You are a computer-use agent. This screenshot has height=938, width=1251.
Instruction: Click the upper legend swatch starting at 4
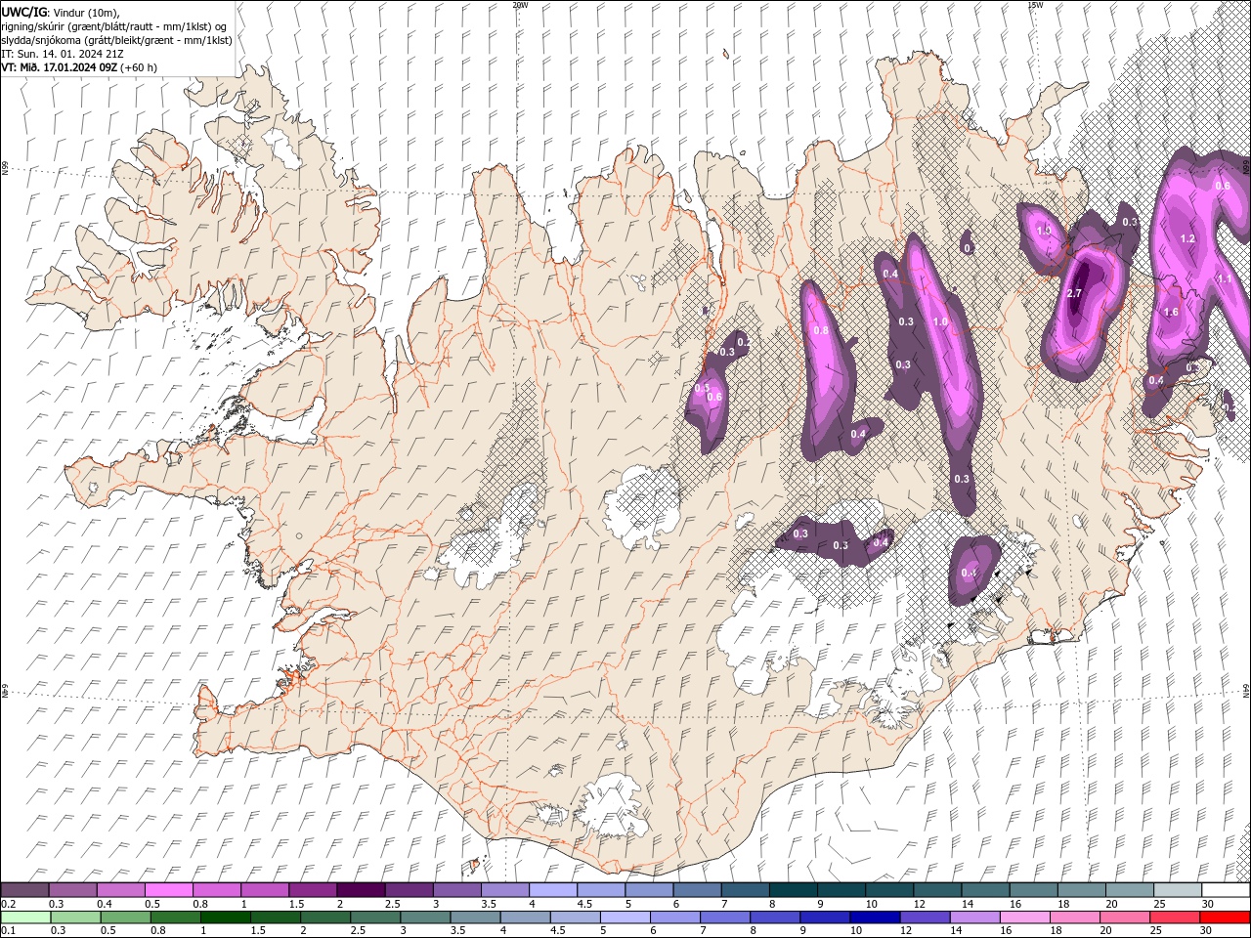pos(552,890)
